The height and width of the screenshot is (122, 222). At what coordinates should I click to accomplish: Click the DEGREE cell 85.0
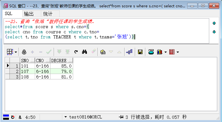[x=62, y=66]
